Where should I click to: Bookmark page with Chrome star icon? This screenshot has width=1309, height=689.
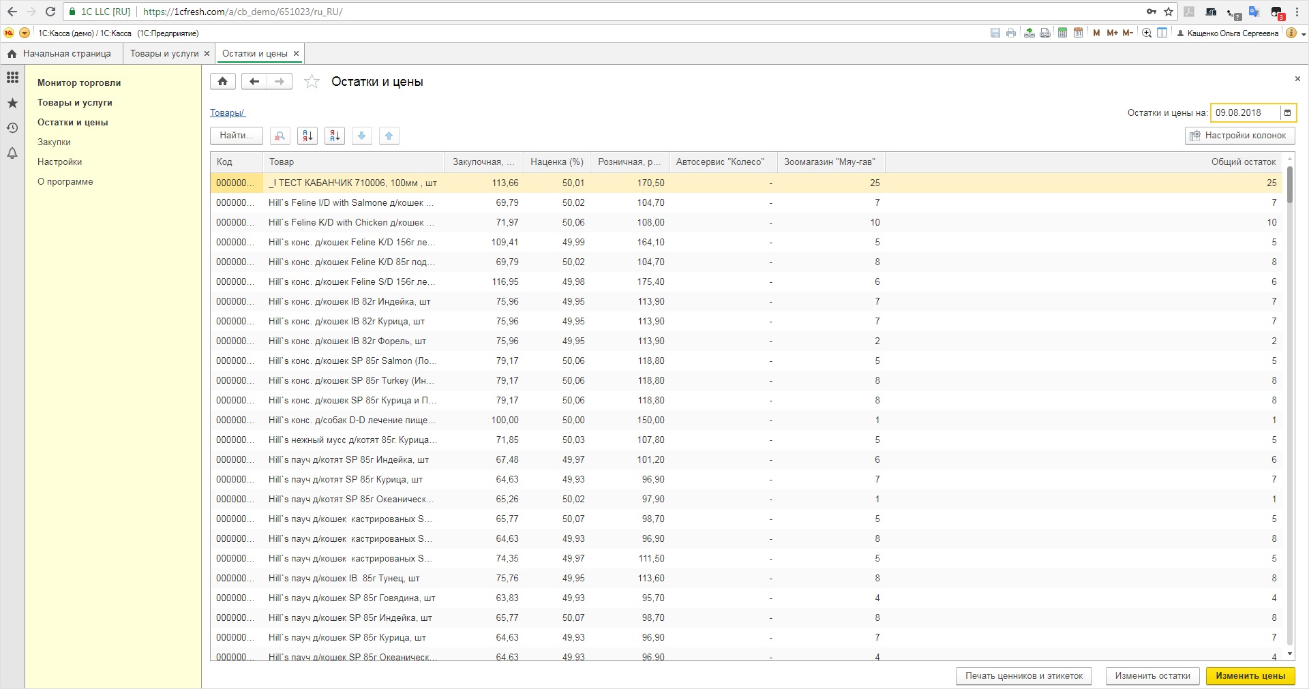pyautogui.click(x=1169, y=12)
